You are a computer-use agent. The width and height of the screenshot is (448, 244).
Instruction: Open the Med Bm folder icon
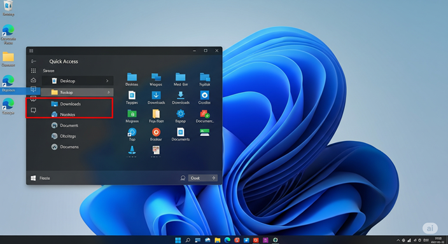click(181, 78)
